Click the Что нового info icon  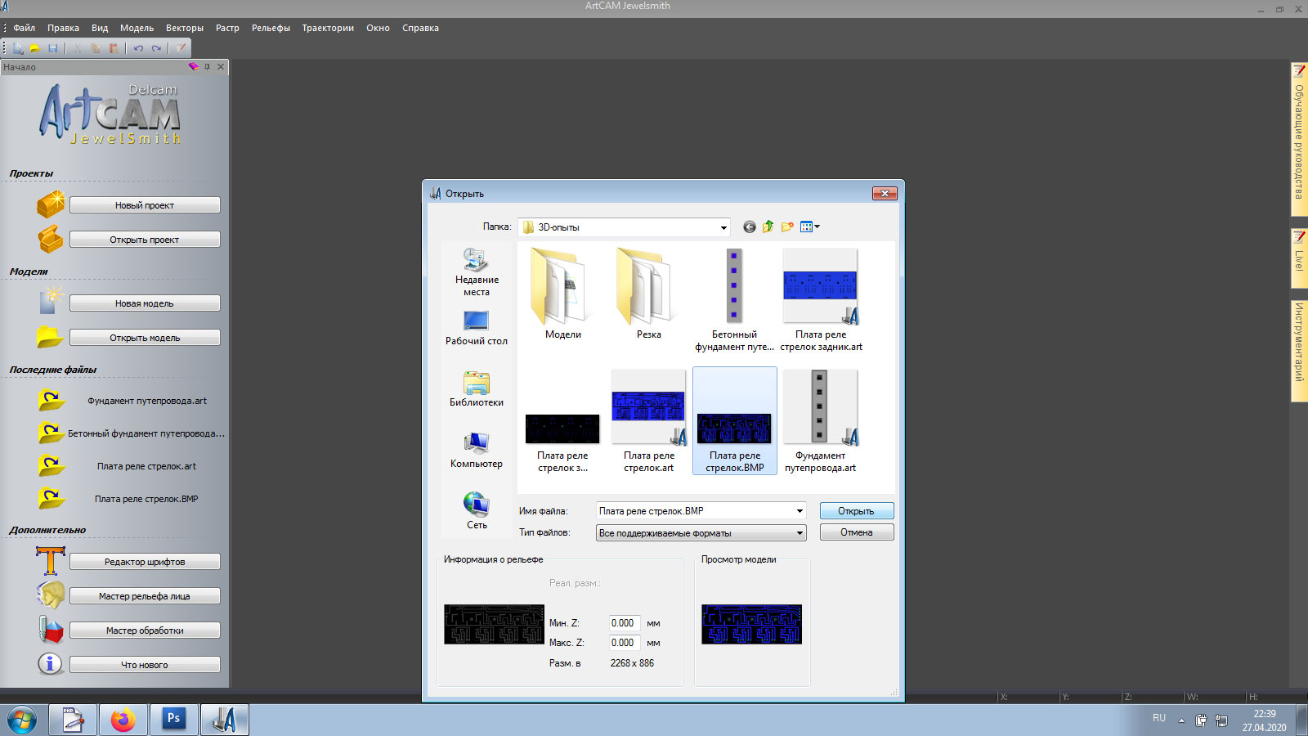coord(51,664)
